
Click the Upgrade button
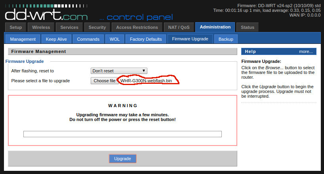[122, 159]
